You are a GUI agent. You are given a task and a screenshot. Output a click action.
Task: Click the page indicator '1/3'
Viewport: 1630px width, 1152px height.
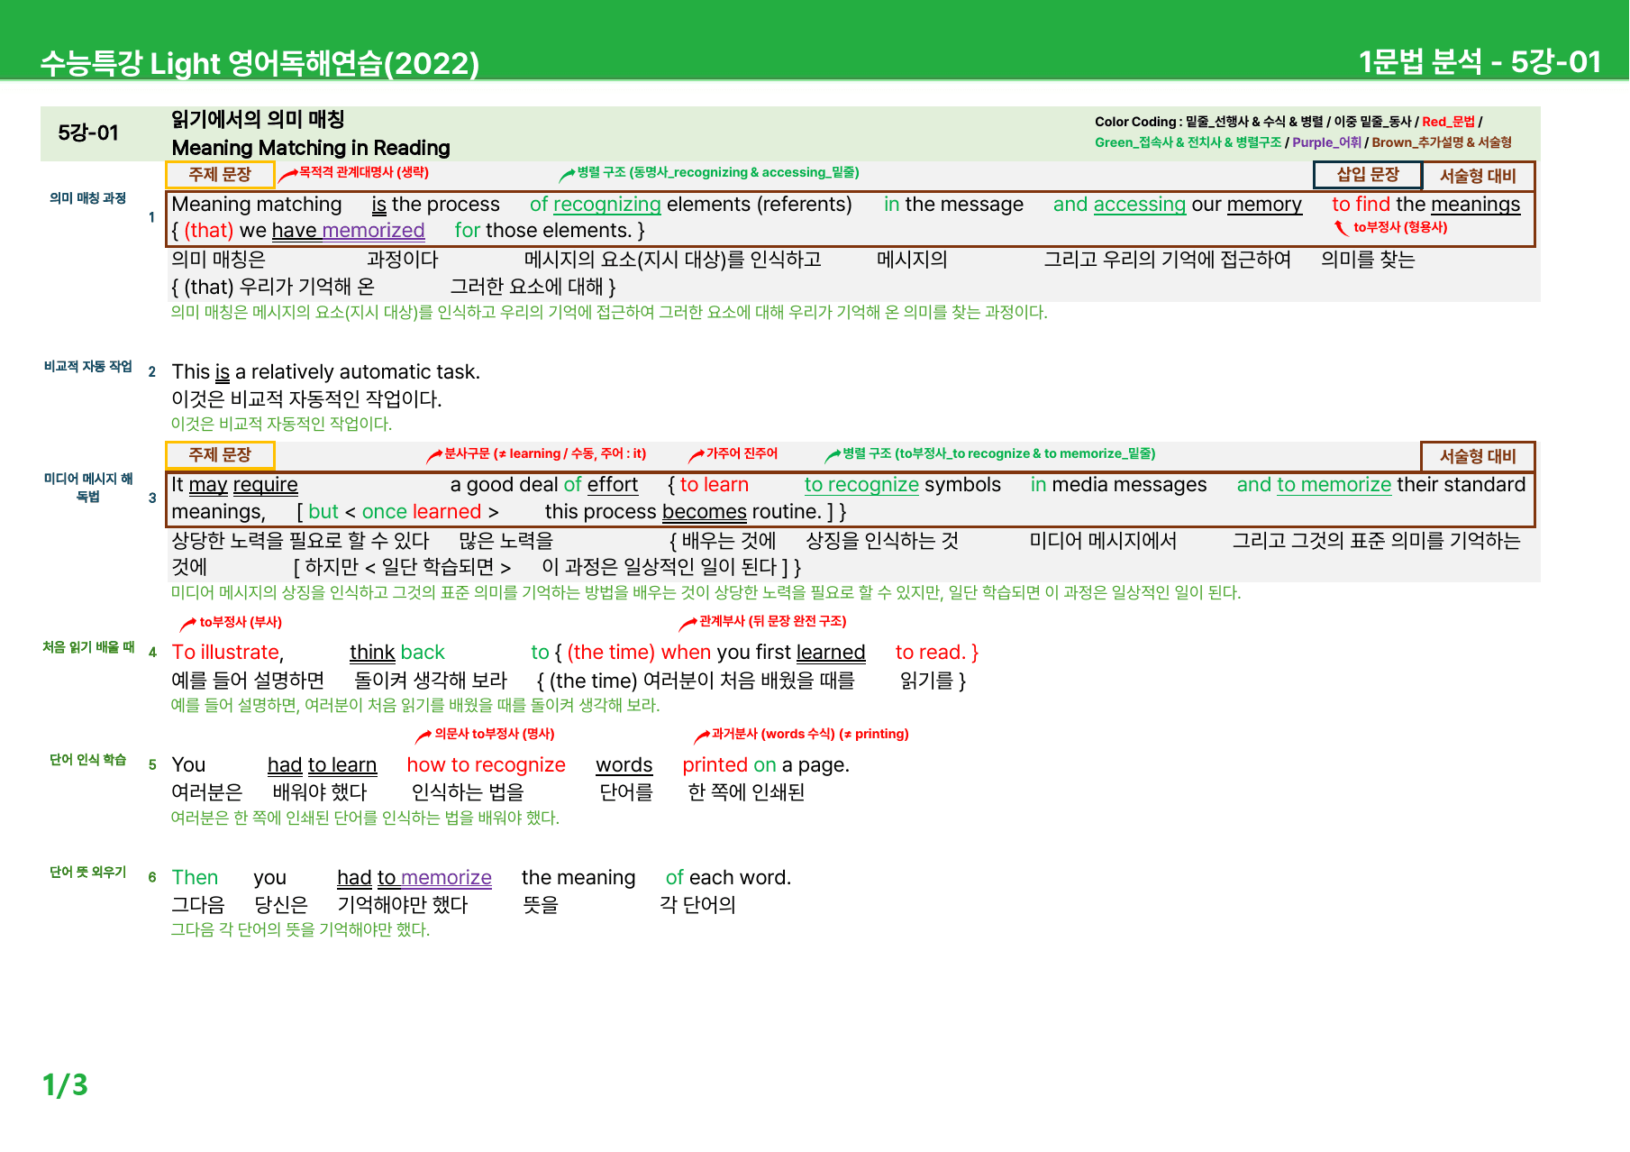65,1085
